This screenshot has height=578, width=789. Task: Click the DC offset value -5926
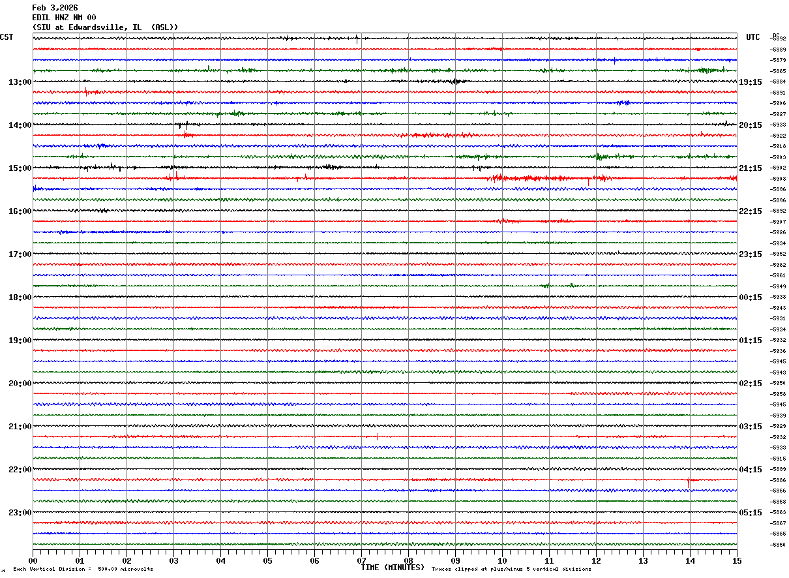[778, 232]
